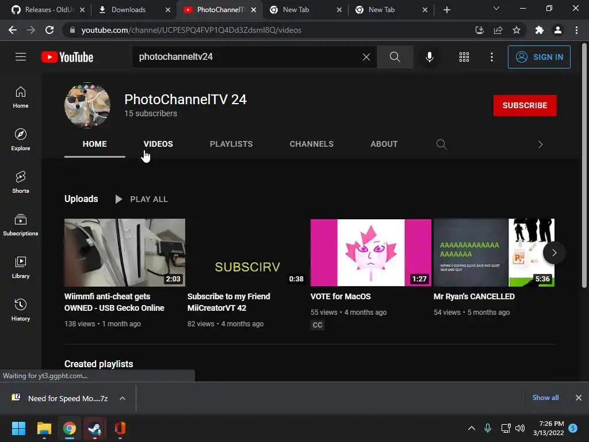Switch to the CHANNELS channel tab
Screen dimensions: 589x442
click(311, 144)
